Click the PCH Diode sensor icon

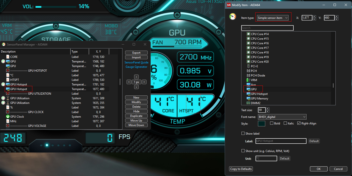coord(248,75)
